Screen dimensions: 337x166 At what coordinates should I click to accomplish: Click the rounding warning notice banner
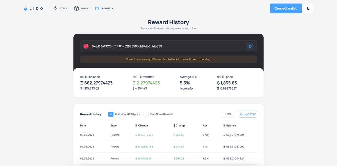point(168,59)
